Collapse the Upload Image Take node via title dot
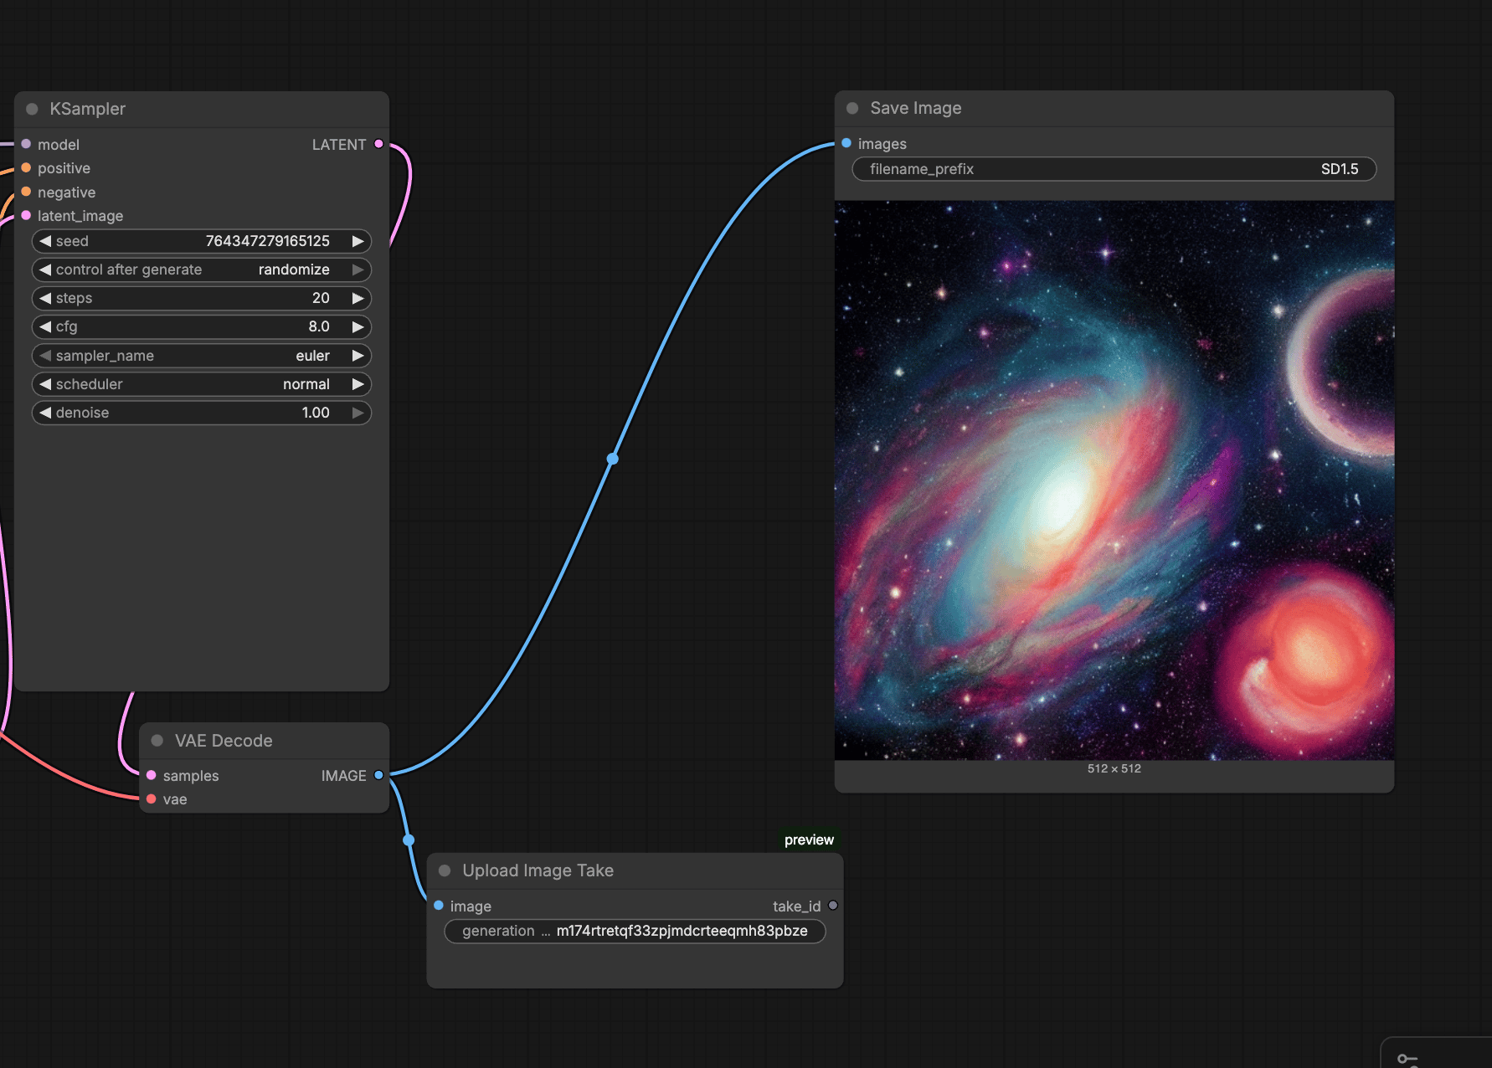The width and height of the screenshot is (1492, 1068). click(x=445, y=870)
